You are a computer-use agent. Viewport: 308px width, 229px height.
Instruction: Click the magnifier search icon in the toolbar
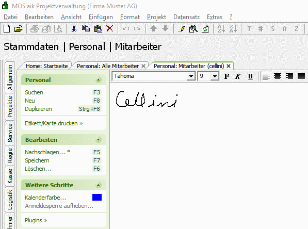tap(193, 29)
